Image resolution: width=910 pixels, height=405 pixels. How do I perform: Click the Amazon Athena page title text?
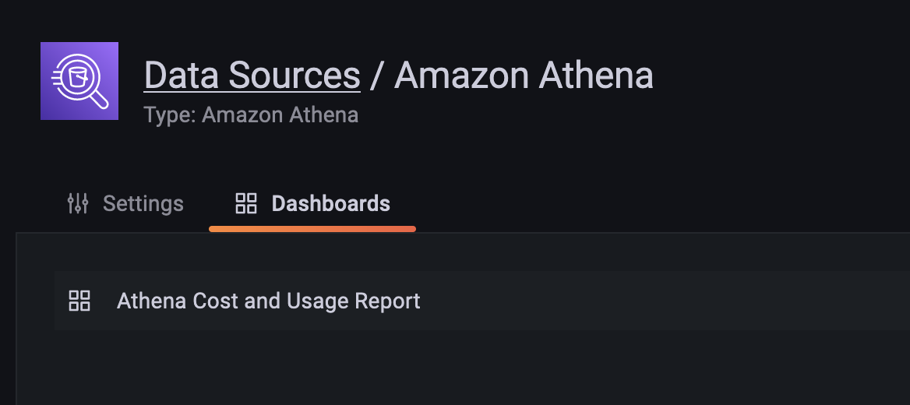point(523,76)
